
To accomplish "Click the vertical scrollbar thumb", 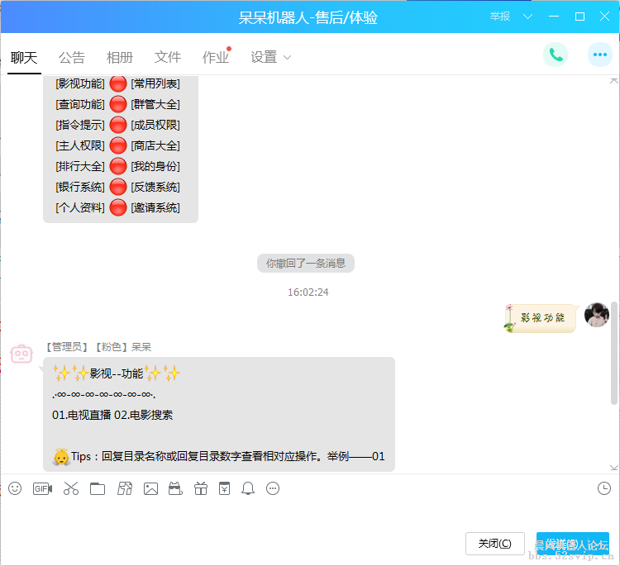I will [614, 353].
